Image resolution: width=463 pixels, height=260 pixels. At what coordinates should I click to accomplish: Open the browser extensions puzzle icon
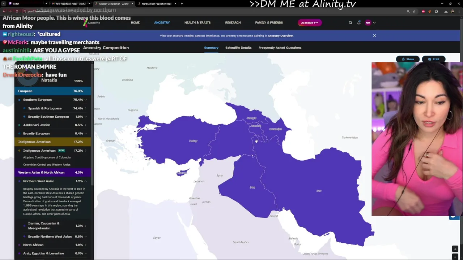[x=436, y=11]
